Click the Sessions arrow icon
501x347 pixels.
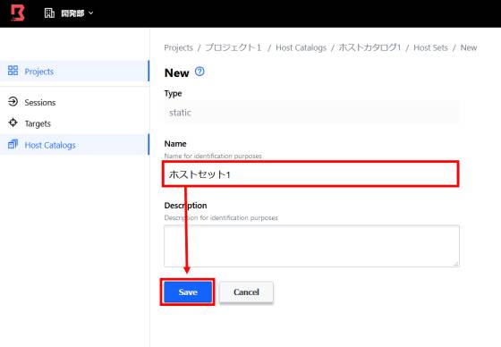(x=13, y=102)
